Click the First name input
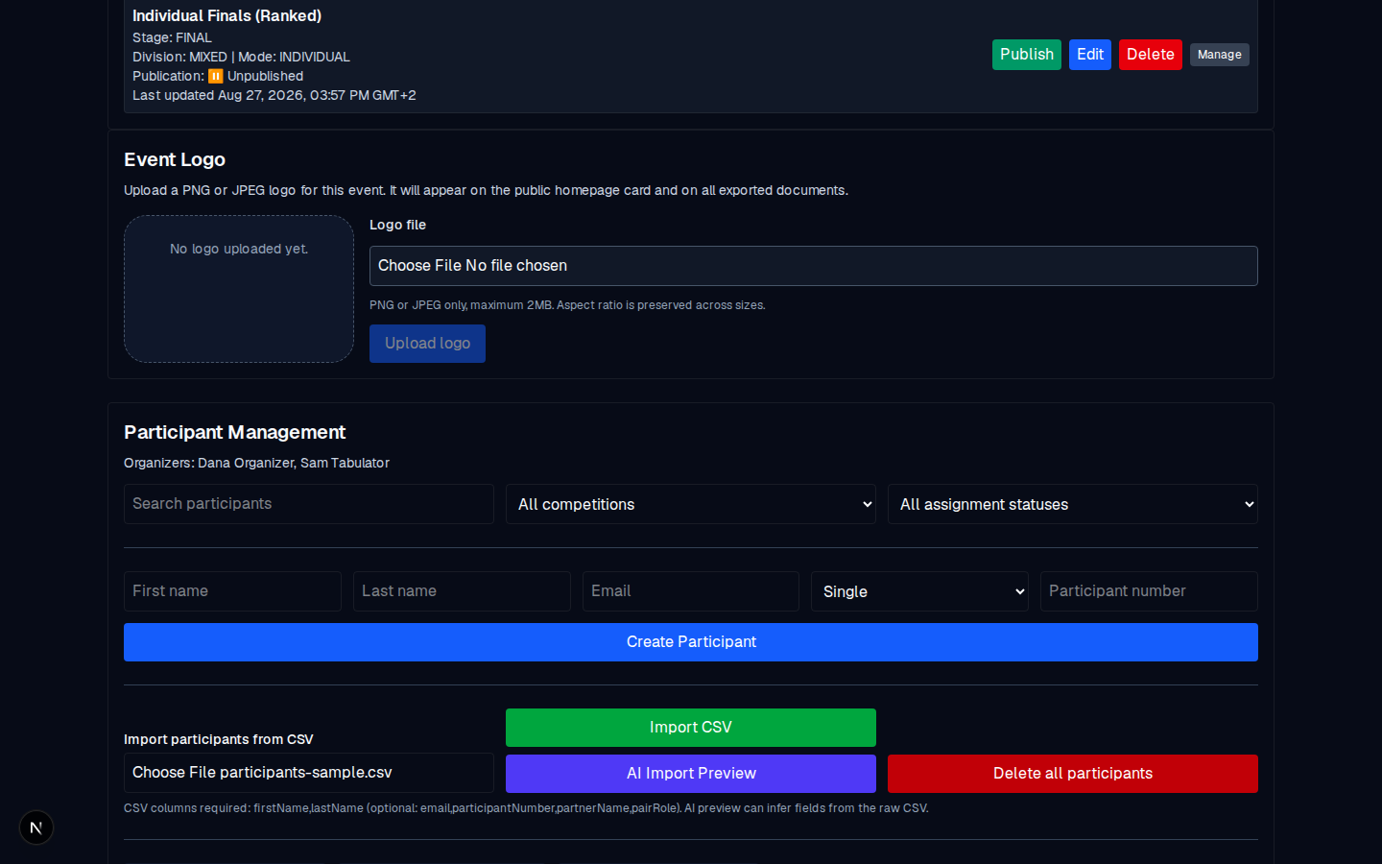The image size is (1382, 864). click(232, 591)
